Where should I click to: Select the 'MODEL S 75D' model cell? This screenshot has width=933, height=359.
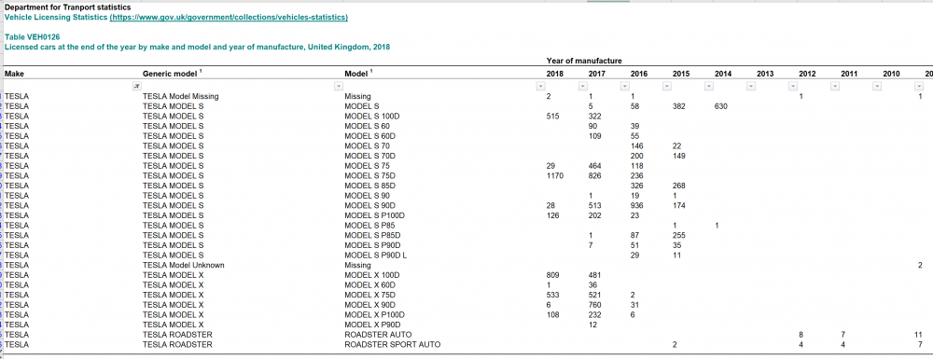click(x=369, y=176)
